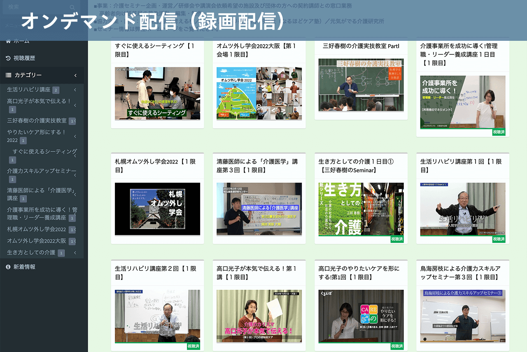Open 三好春樹の介護実技教室 PartI title
Viewport: 527px width, 352px height.
[361, 46]
